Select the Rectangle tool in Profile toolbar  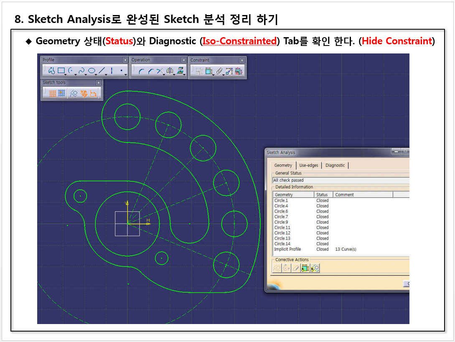61,71
